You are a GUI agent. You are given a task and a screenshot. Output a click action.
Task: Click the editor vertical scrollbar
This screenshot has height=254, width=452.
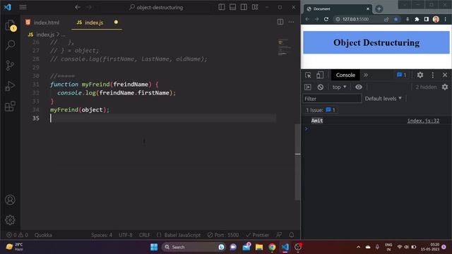pyautogui.click(x=297, y=162)
